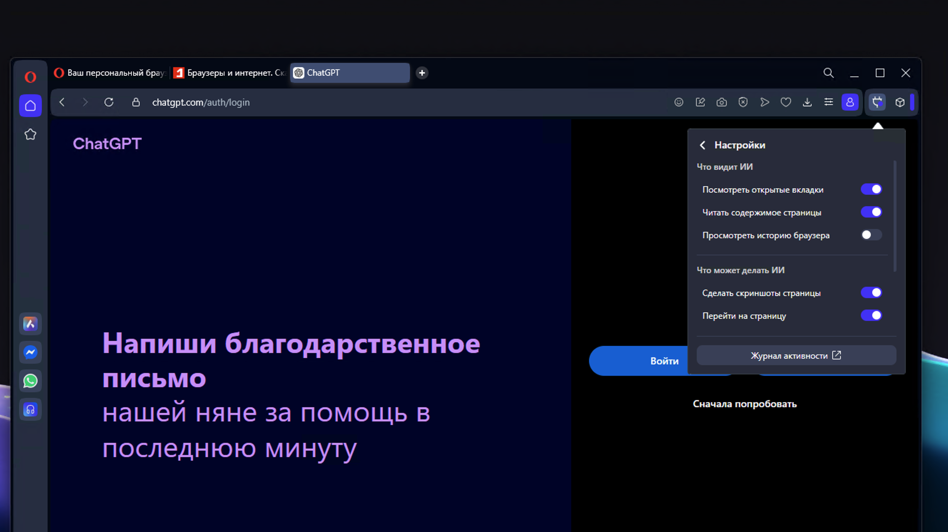Toggle "Посмотреть открытые вкладки" switch

point(871,189)
